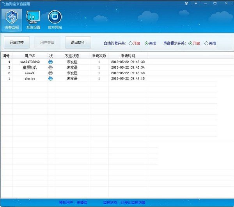234x207 pixels.
Task: Click visit time 2013-05-22 09:48:30
Action: point(128,62)
